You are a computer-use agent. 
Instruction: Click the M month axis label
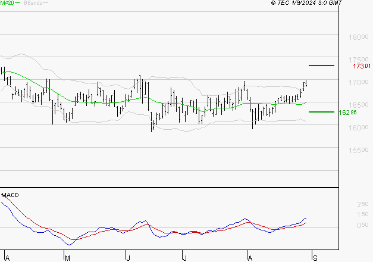(x=68, y=258)
